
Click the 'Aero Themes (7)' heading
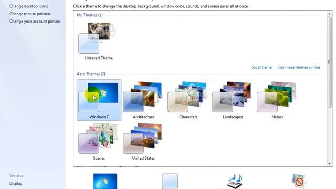click(91, 73)
